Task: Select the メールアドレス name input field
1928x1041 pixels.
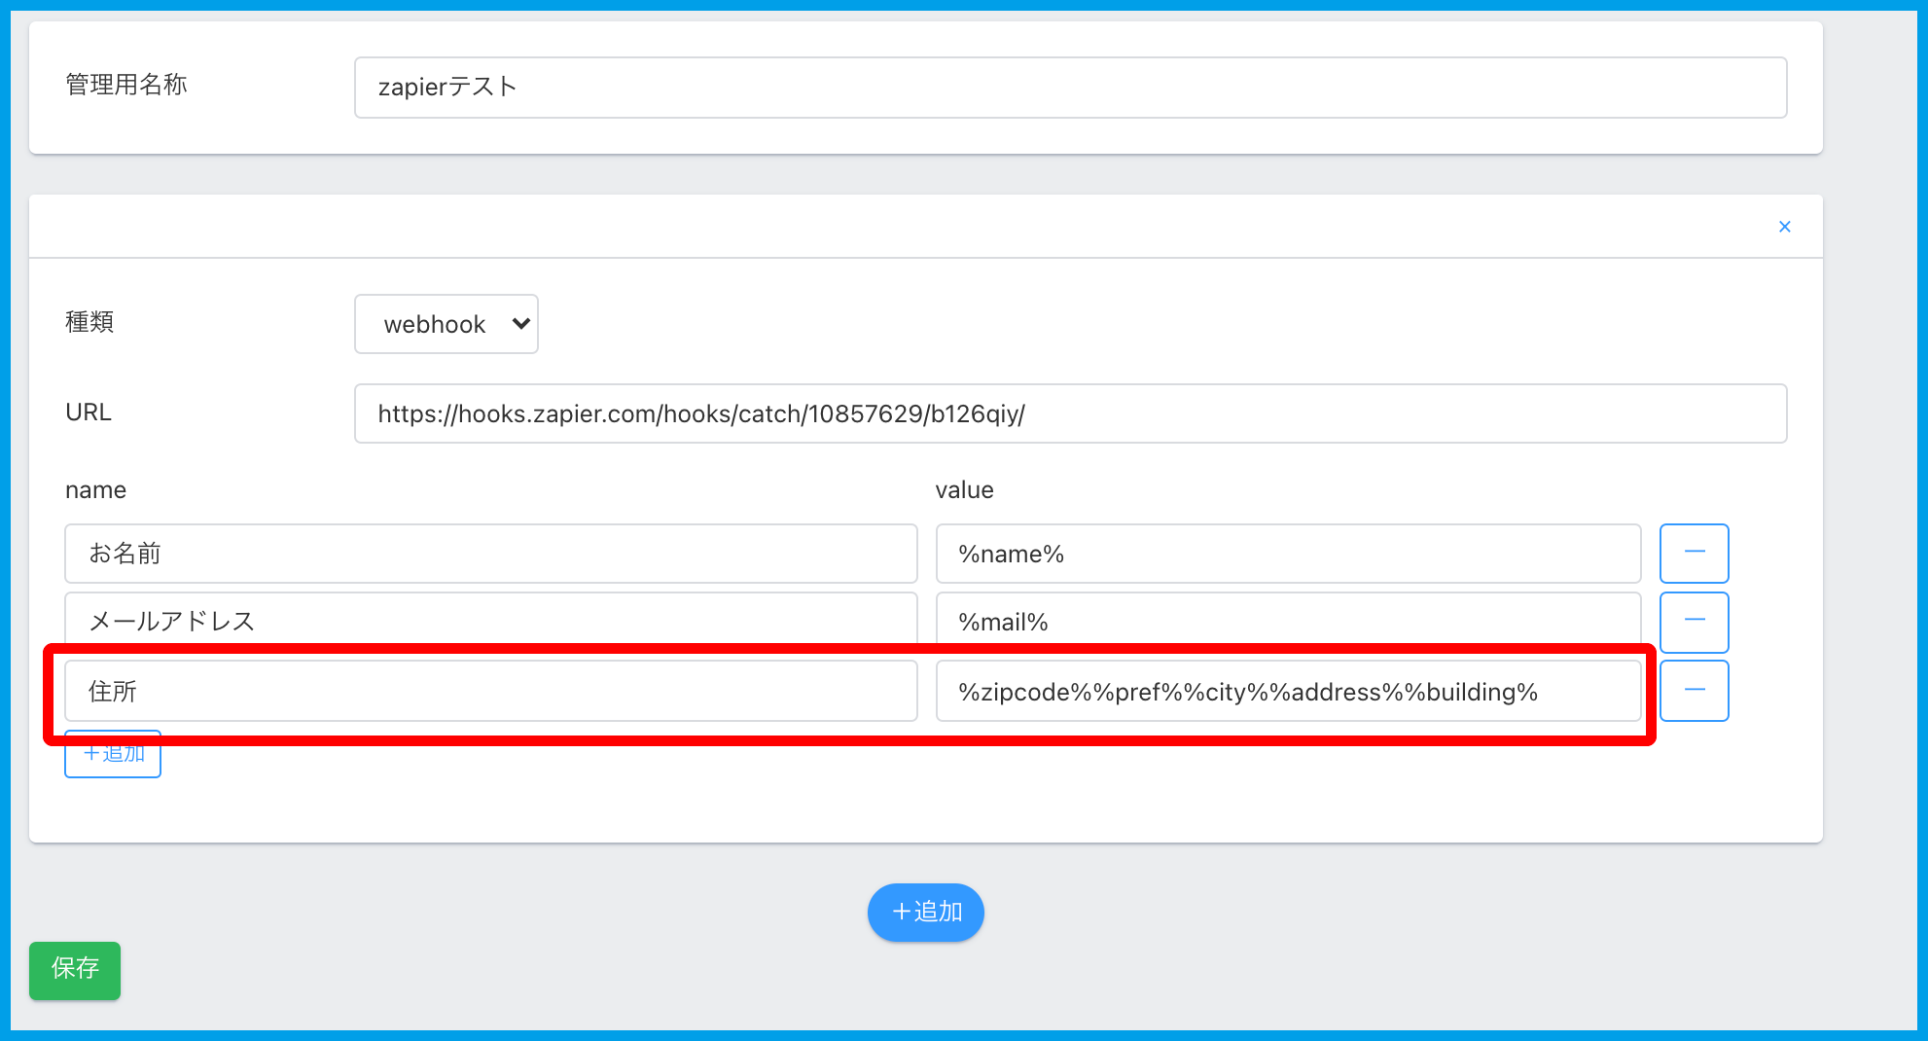Action: [491, 619]
